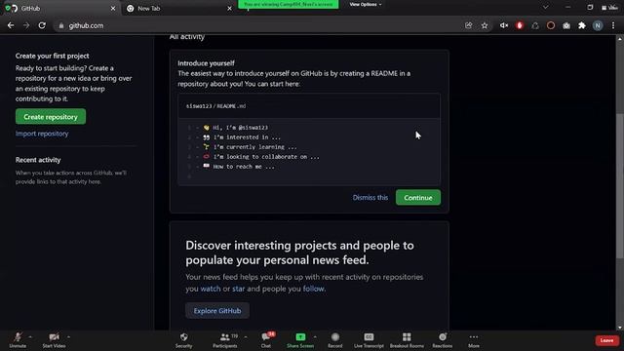This screenshot has height=351, width=624.
Task: Click the camera extension icon
Action: [566, 25]
